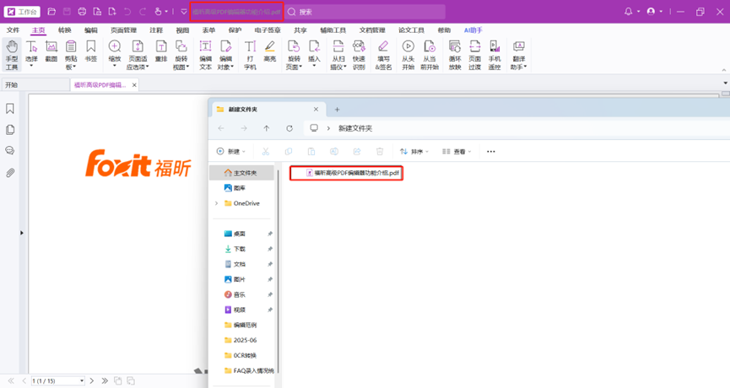Go to next page in status bar
Image resolution: width=730 pixels, height=388 pixels.
pos(92,380)
